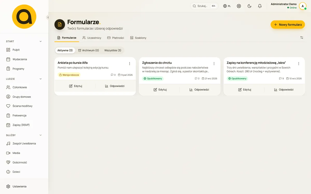Viewport: 311px width, 194px height.
Task: Click the Administrator Demo user name
Action: tap(284, 4)
